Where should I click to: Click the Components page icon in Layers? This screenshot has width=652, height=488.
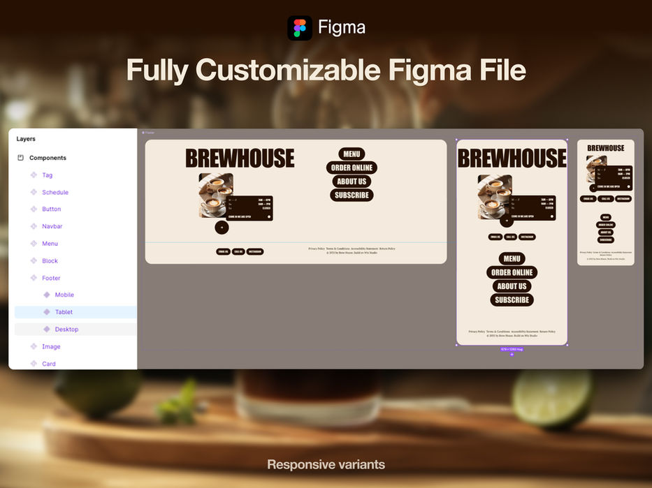coord(20,157)
